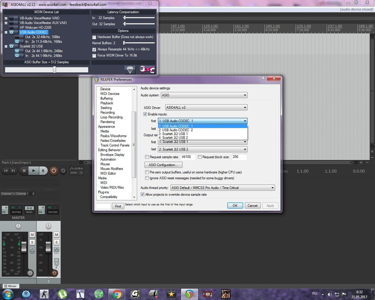Viewport: 375px width, 300px height.
Task: Open Buffering preferences page
Action: [x=106, y=98]
